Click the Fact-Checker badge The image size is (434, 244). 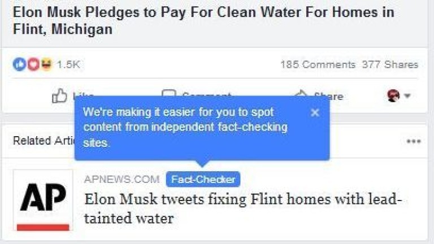pos(203,179)
